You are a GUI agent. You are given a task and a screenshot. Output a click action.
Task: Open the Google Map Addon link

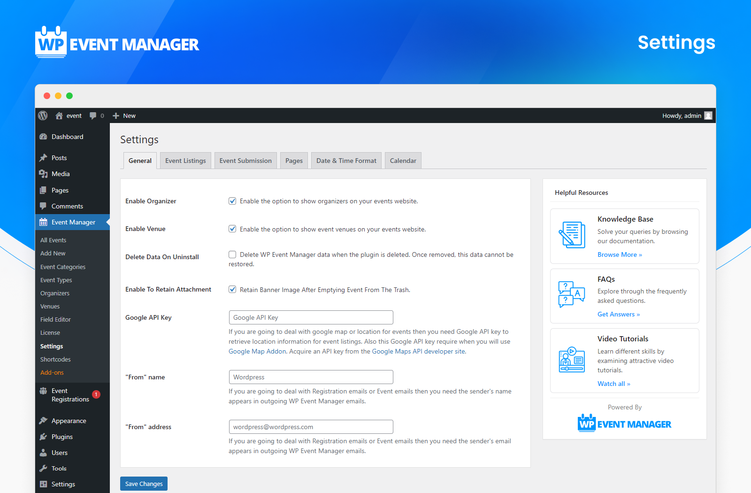point(257,351)
